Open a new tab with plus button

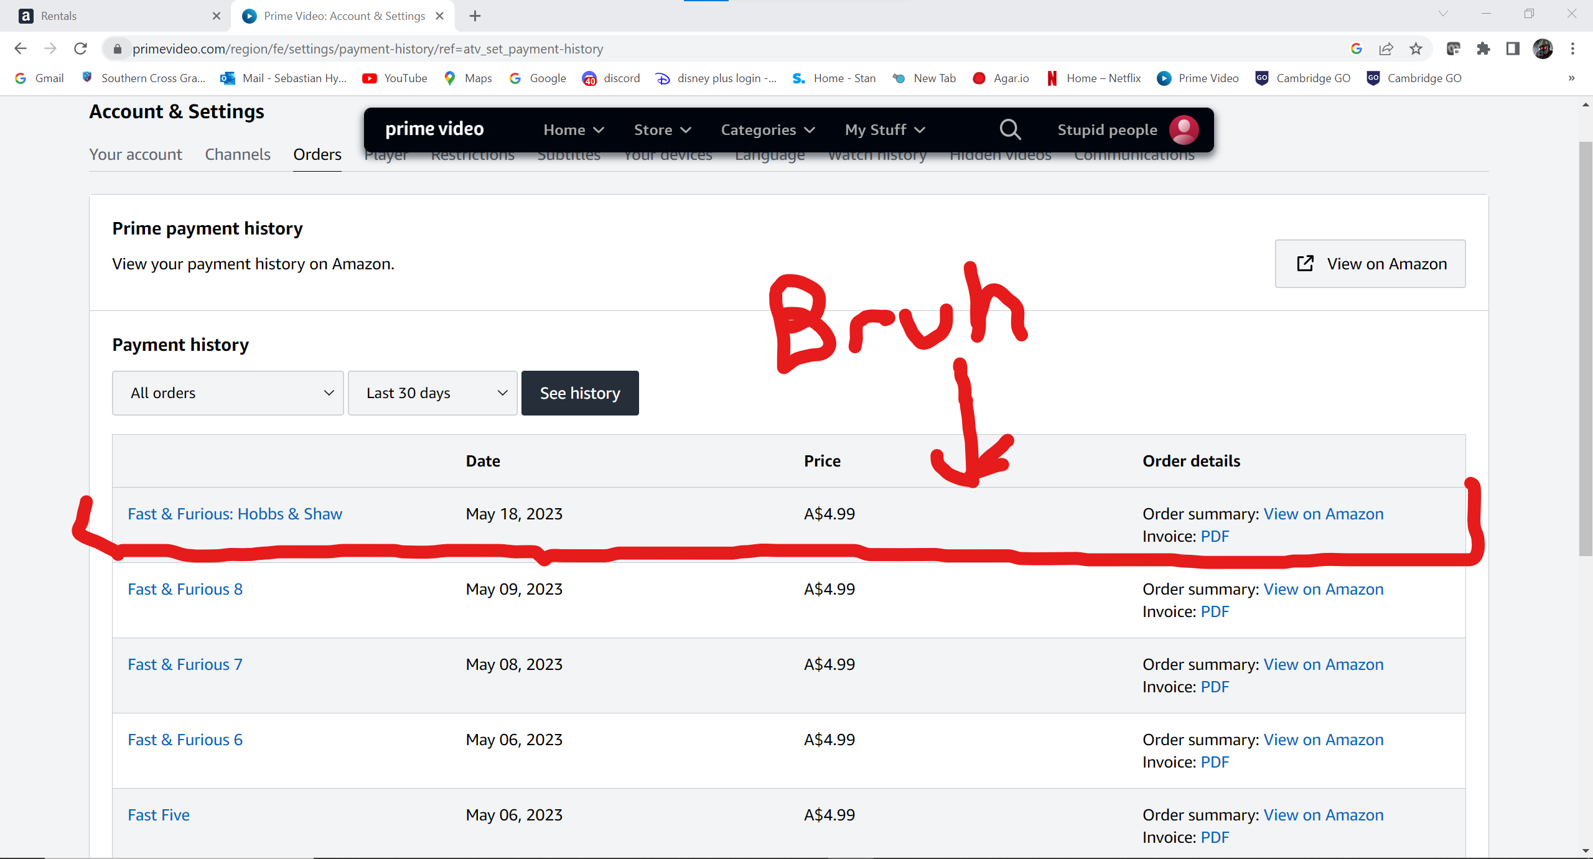475,16
